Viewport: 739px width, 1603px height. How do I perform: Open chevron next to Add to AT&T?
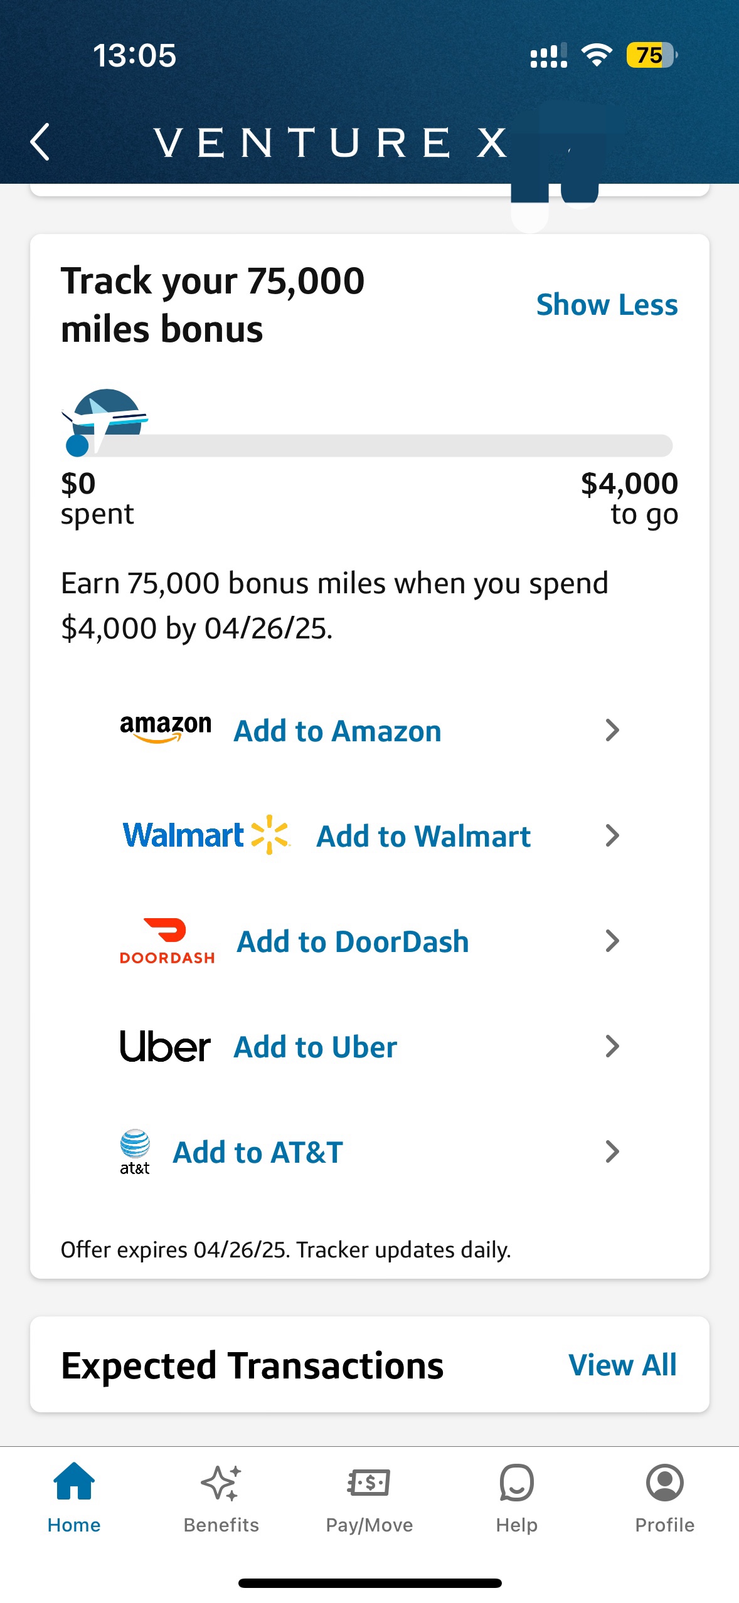click(x=612, y=1151)
